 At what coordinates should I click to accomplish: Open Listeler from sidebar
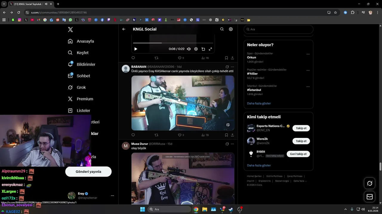[x=79, y=111]
